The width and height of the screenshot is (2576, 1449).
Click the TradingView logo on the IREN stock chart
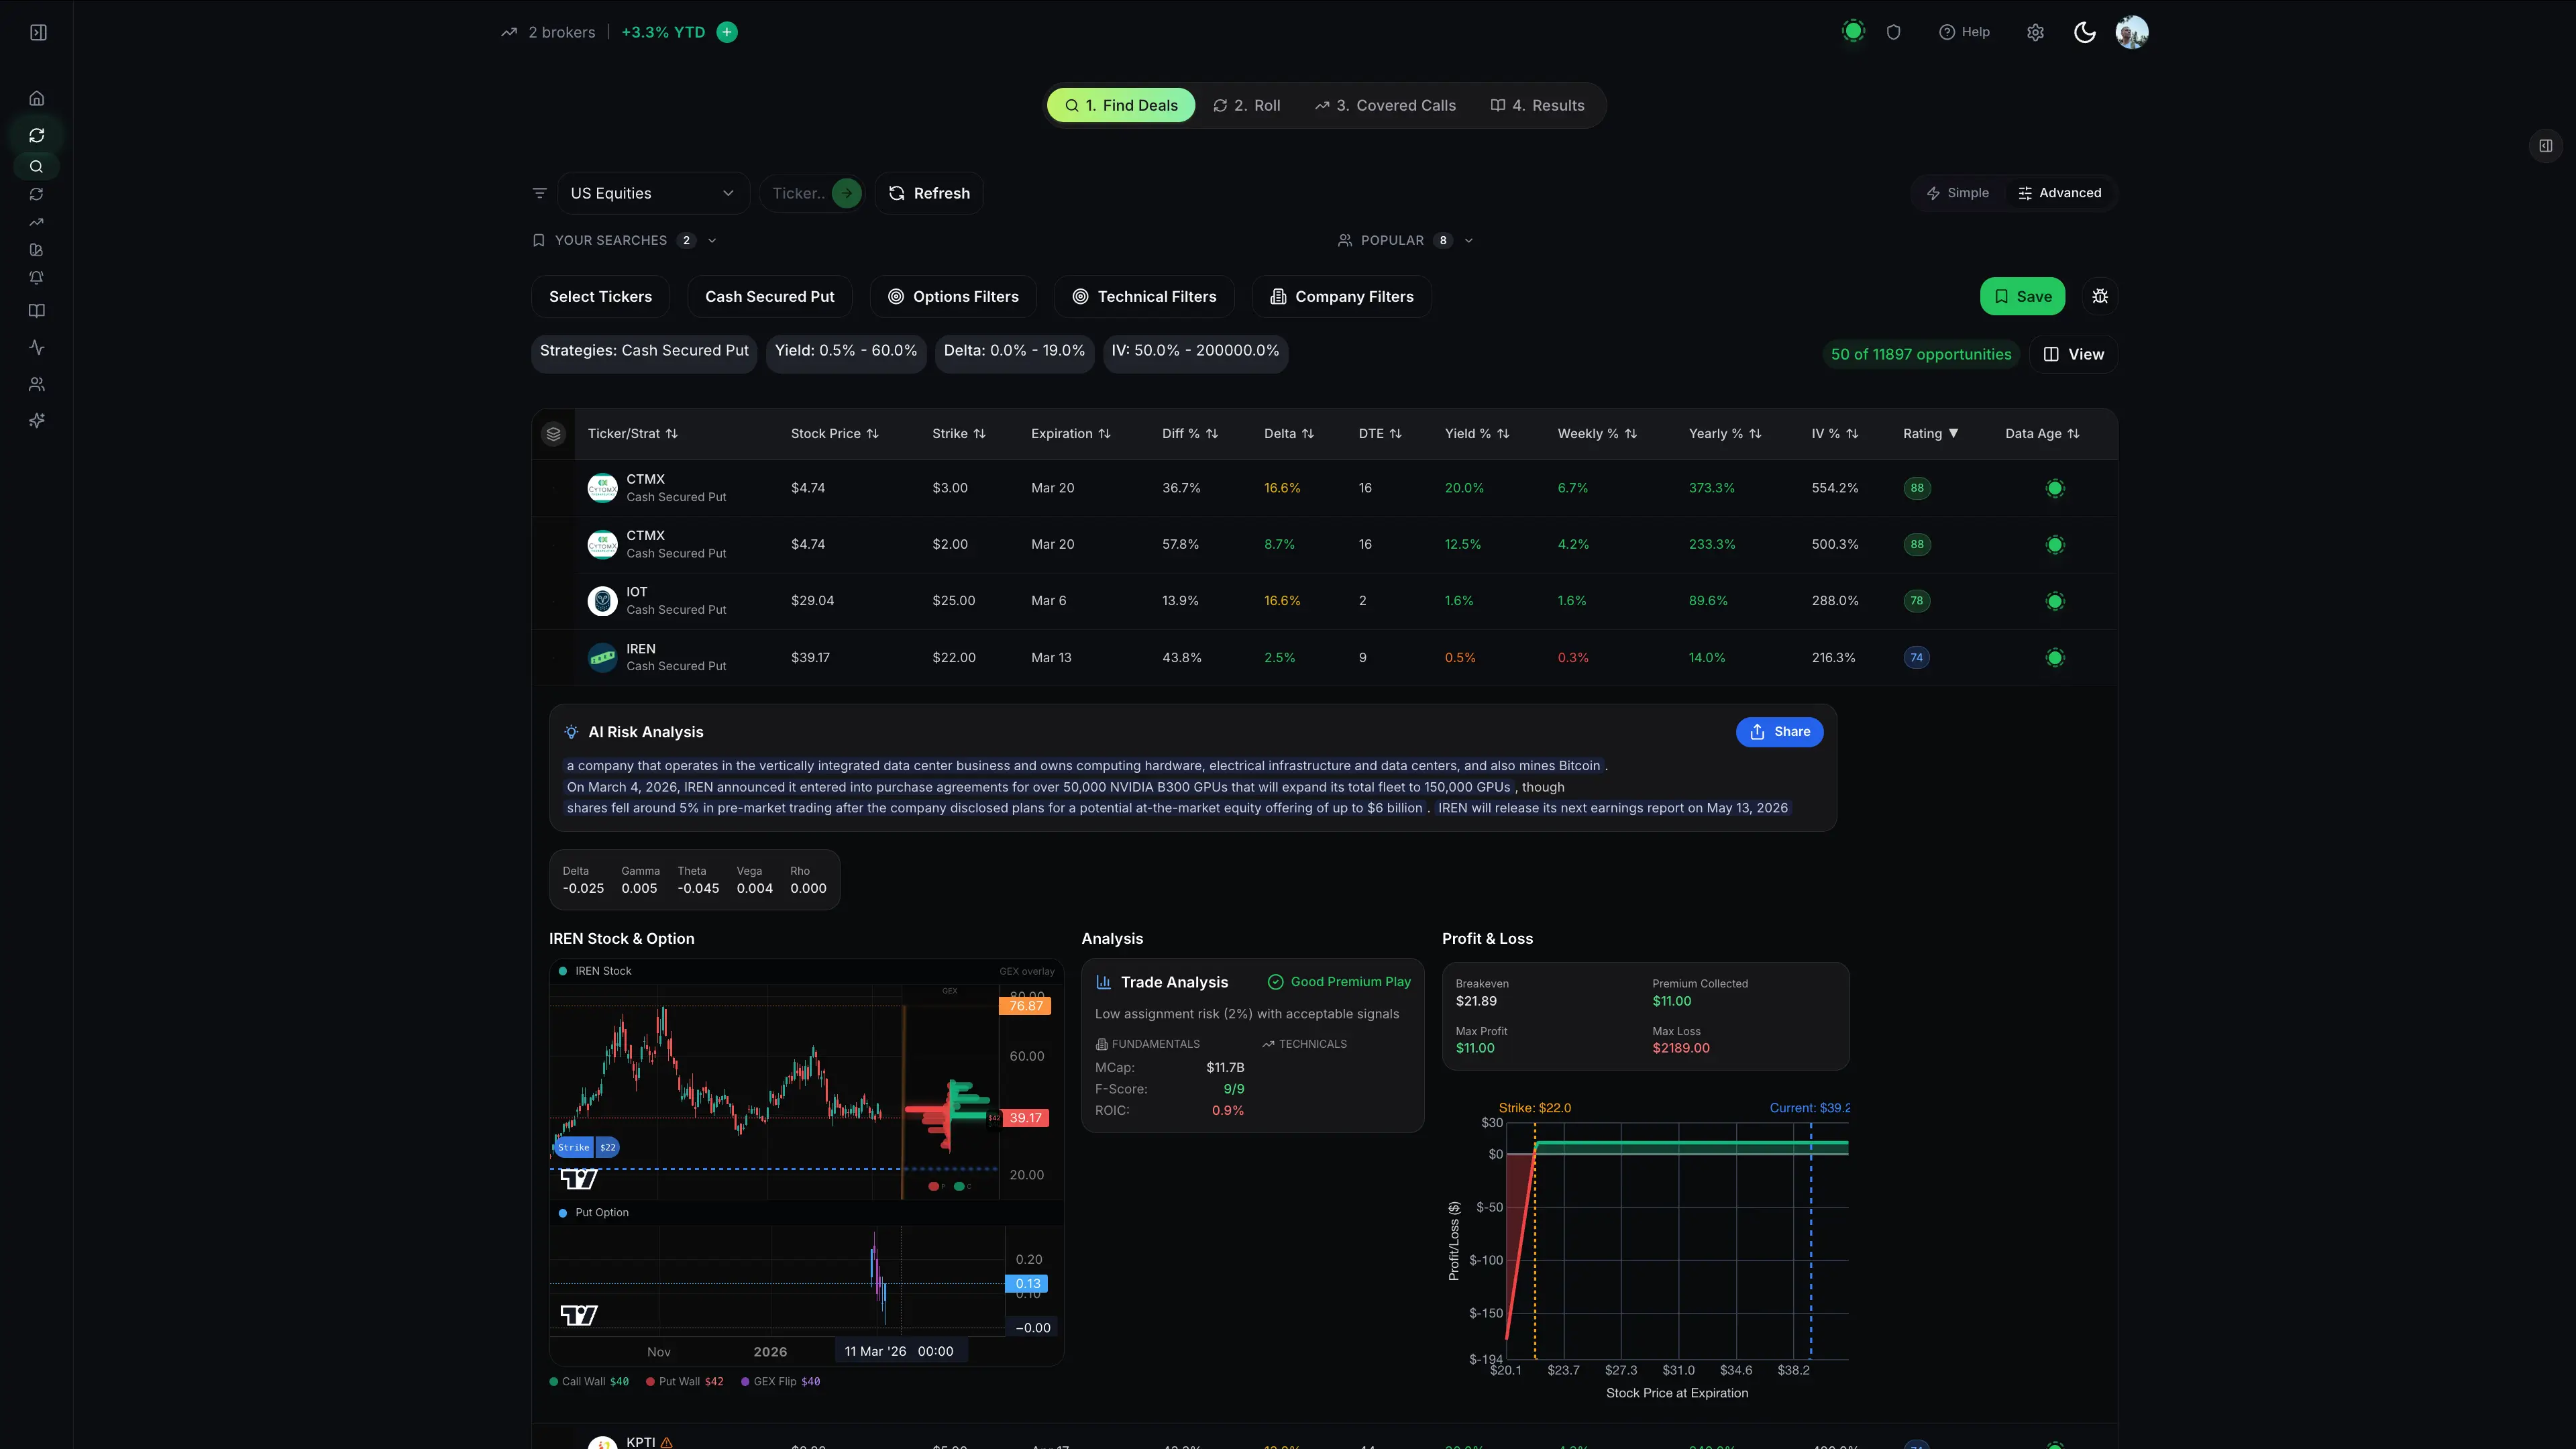[x=579, y=1179]
